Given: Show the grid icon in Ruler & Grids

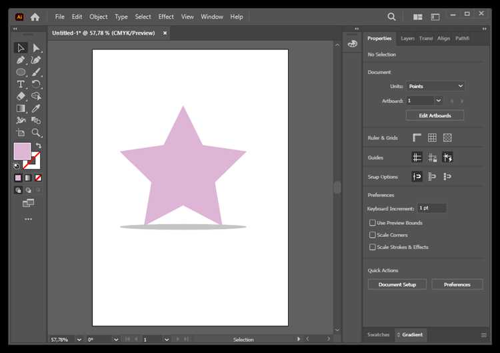Looking at the screenshot, I should tap(432, 138).
